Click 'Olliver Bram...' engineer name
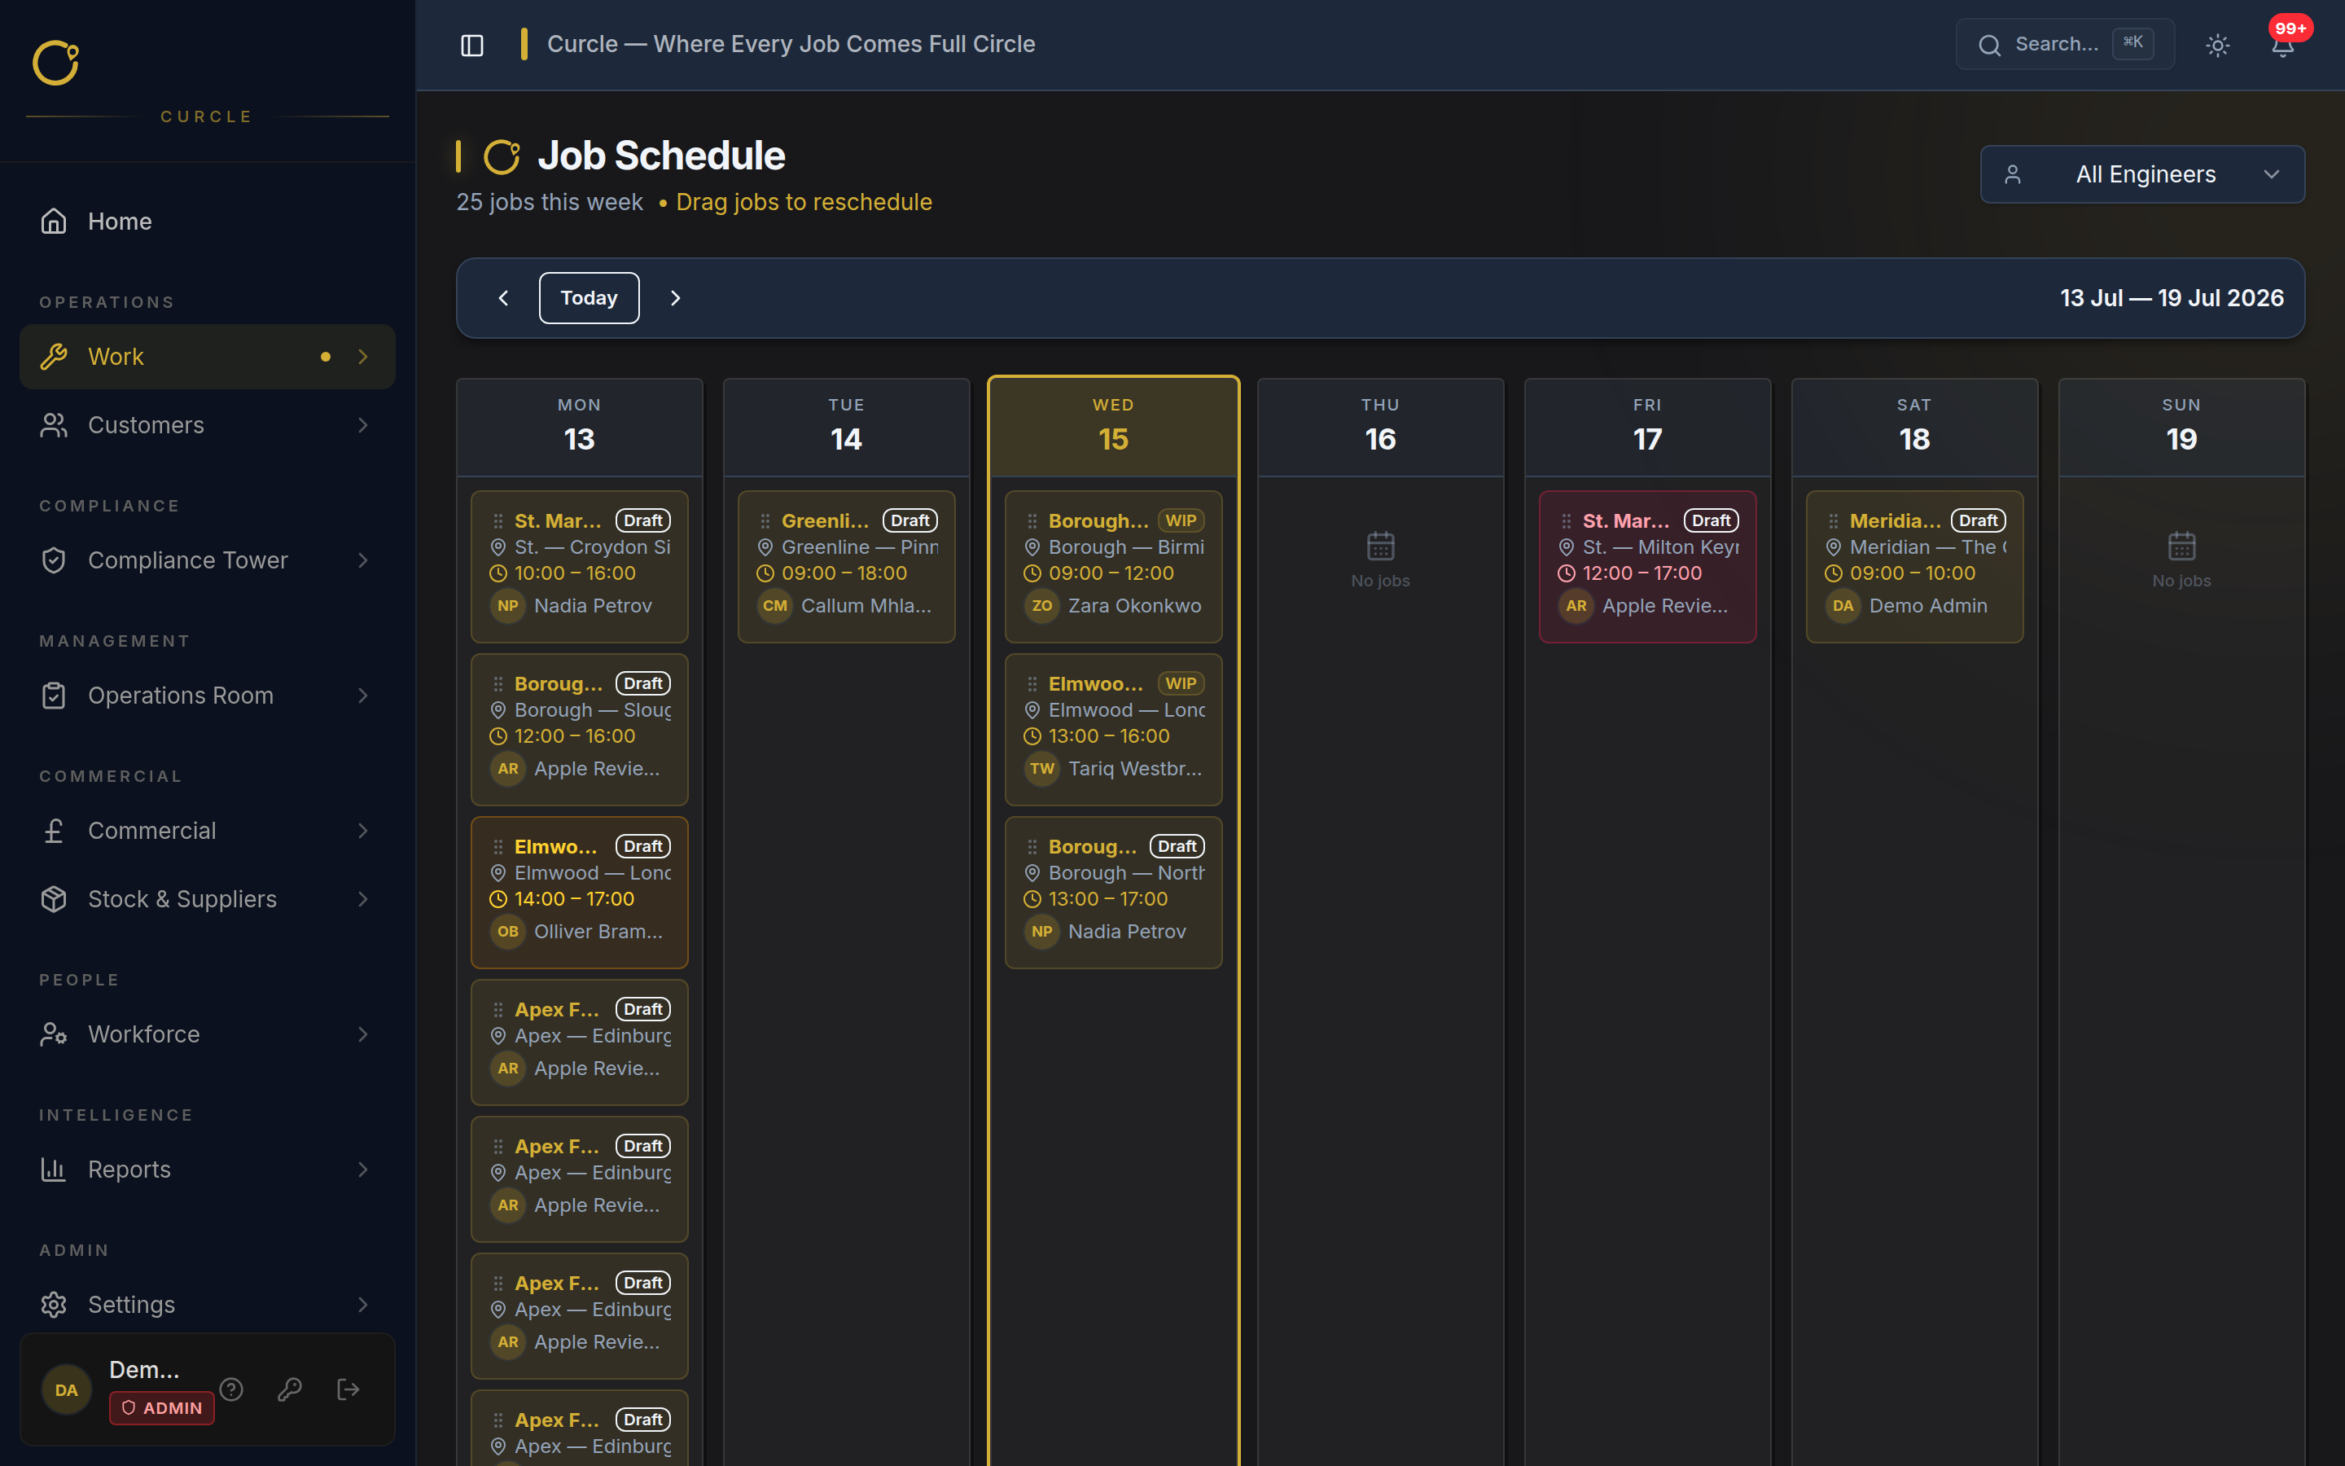The image size is (2345, 1466). [x=598, y=932]
